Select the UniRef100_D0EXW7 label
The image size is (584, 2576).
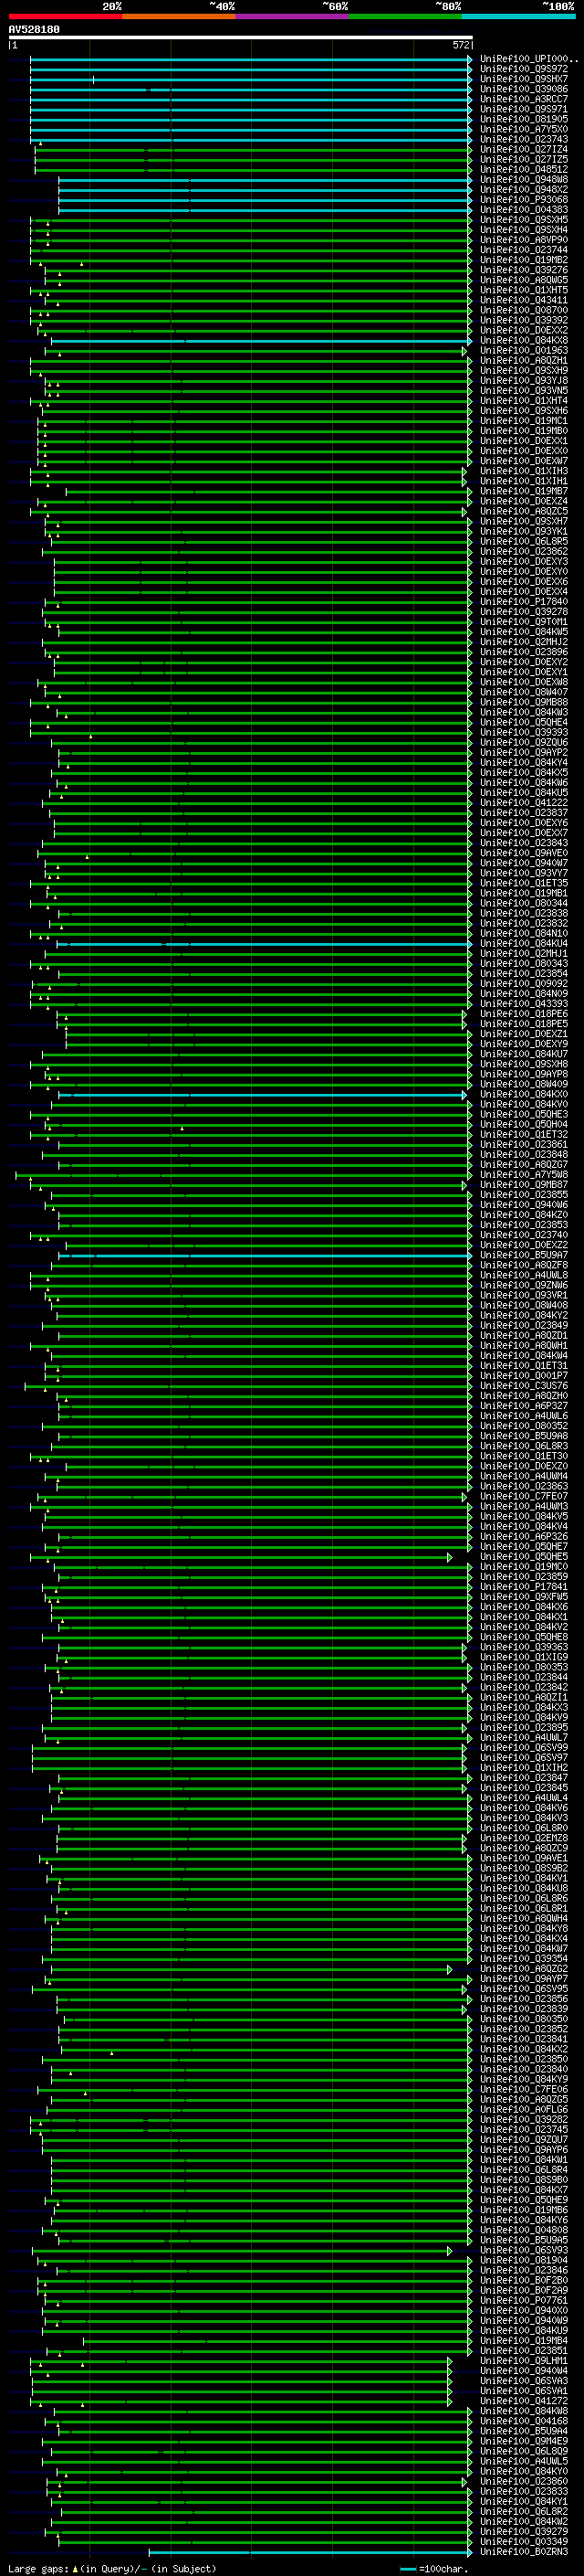524,460
